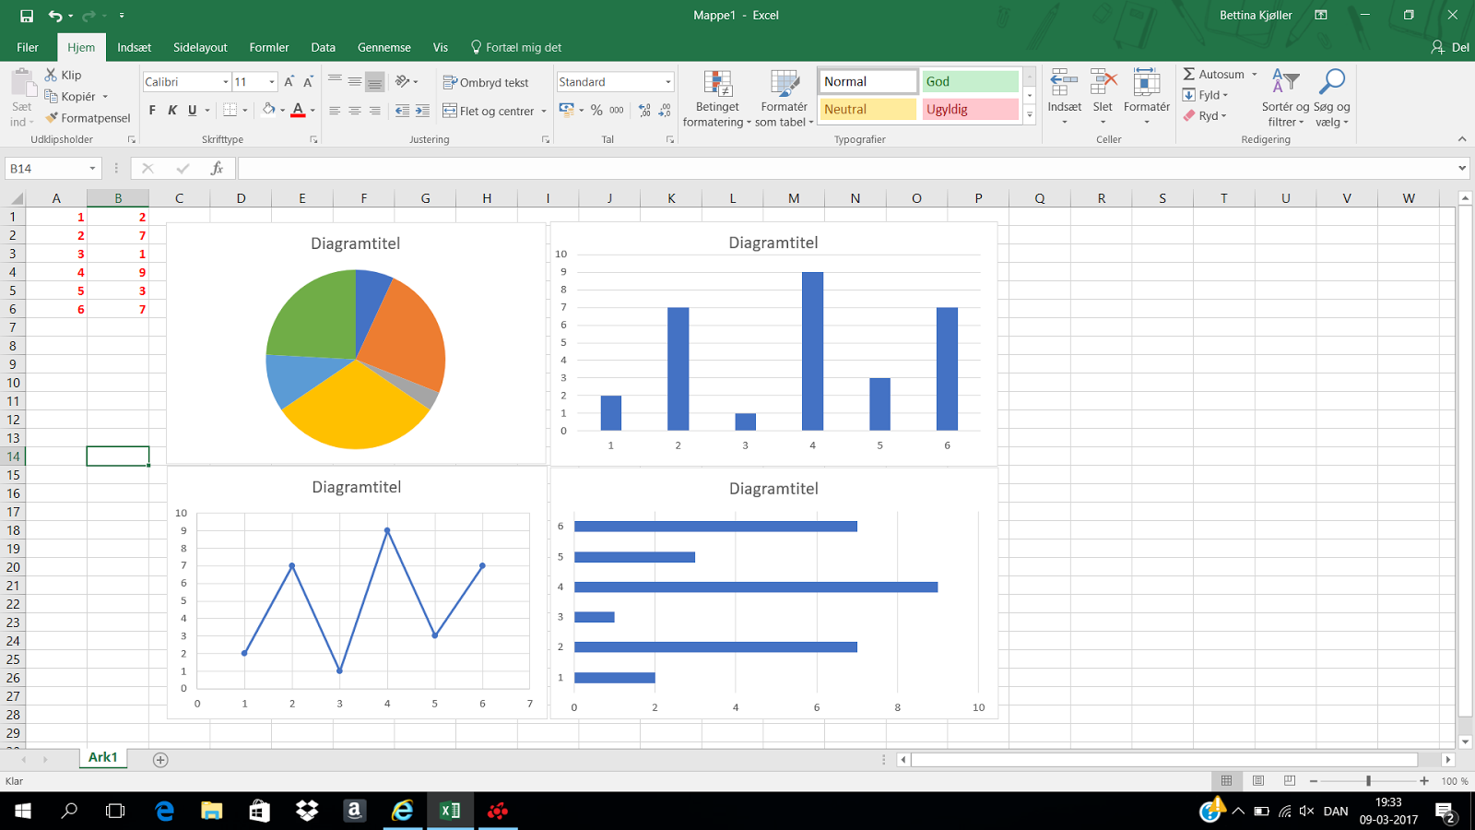Click the Indsæt cells icon
This screenshot has width=1475, height=830.
1064,81
